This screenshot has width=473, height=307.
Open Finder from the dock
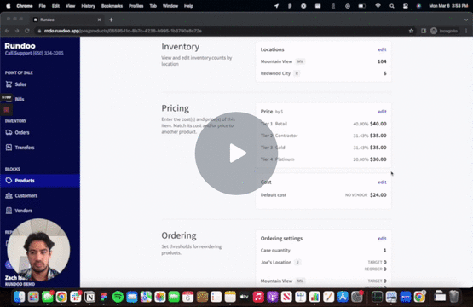point(20,297)
